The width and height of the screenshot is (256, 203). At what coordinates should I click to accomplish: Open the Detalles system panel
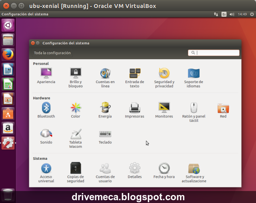coord(134,170)
